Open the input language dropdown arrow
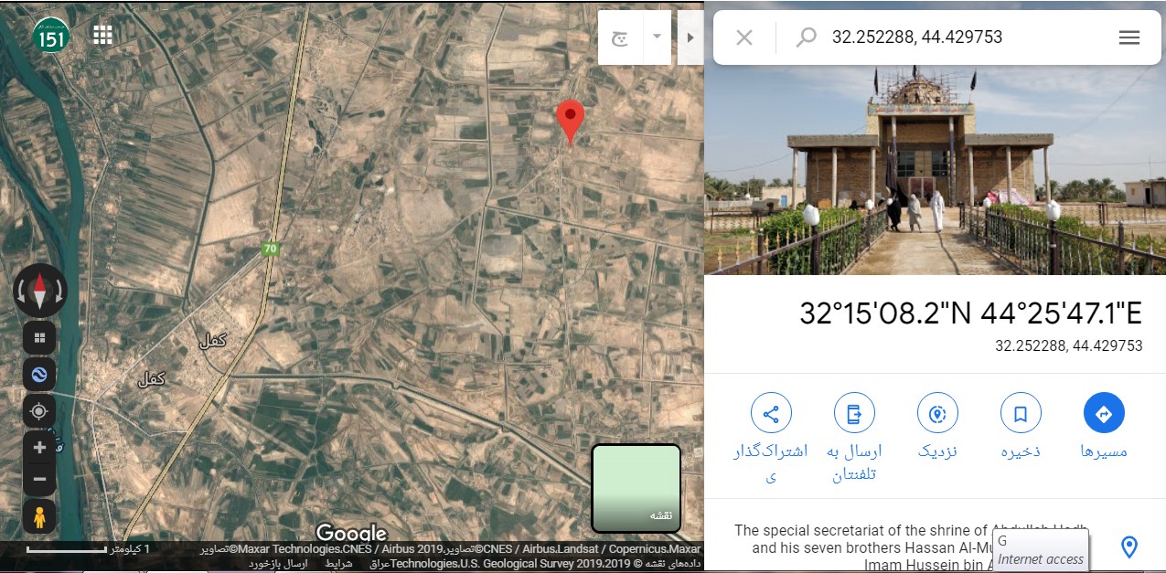This screenshot has width=1166, height=573. 657,37
